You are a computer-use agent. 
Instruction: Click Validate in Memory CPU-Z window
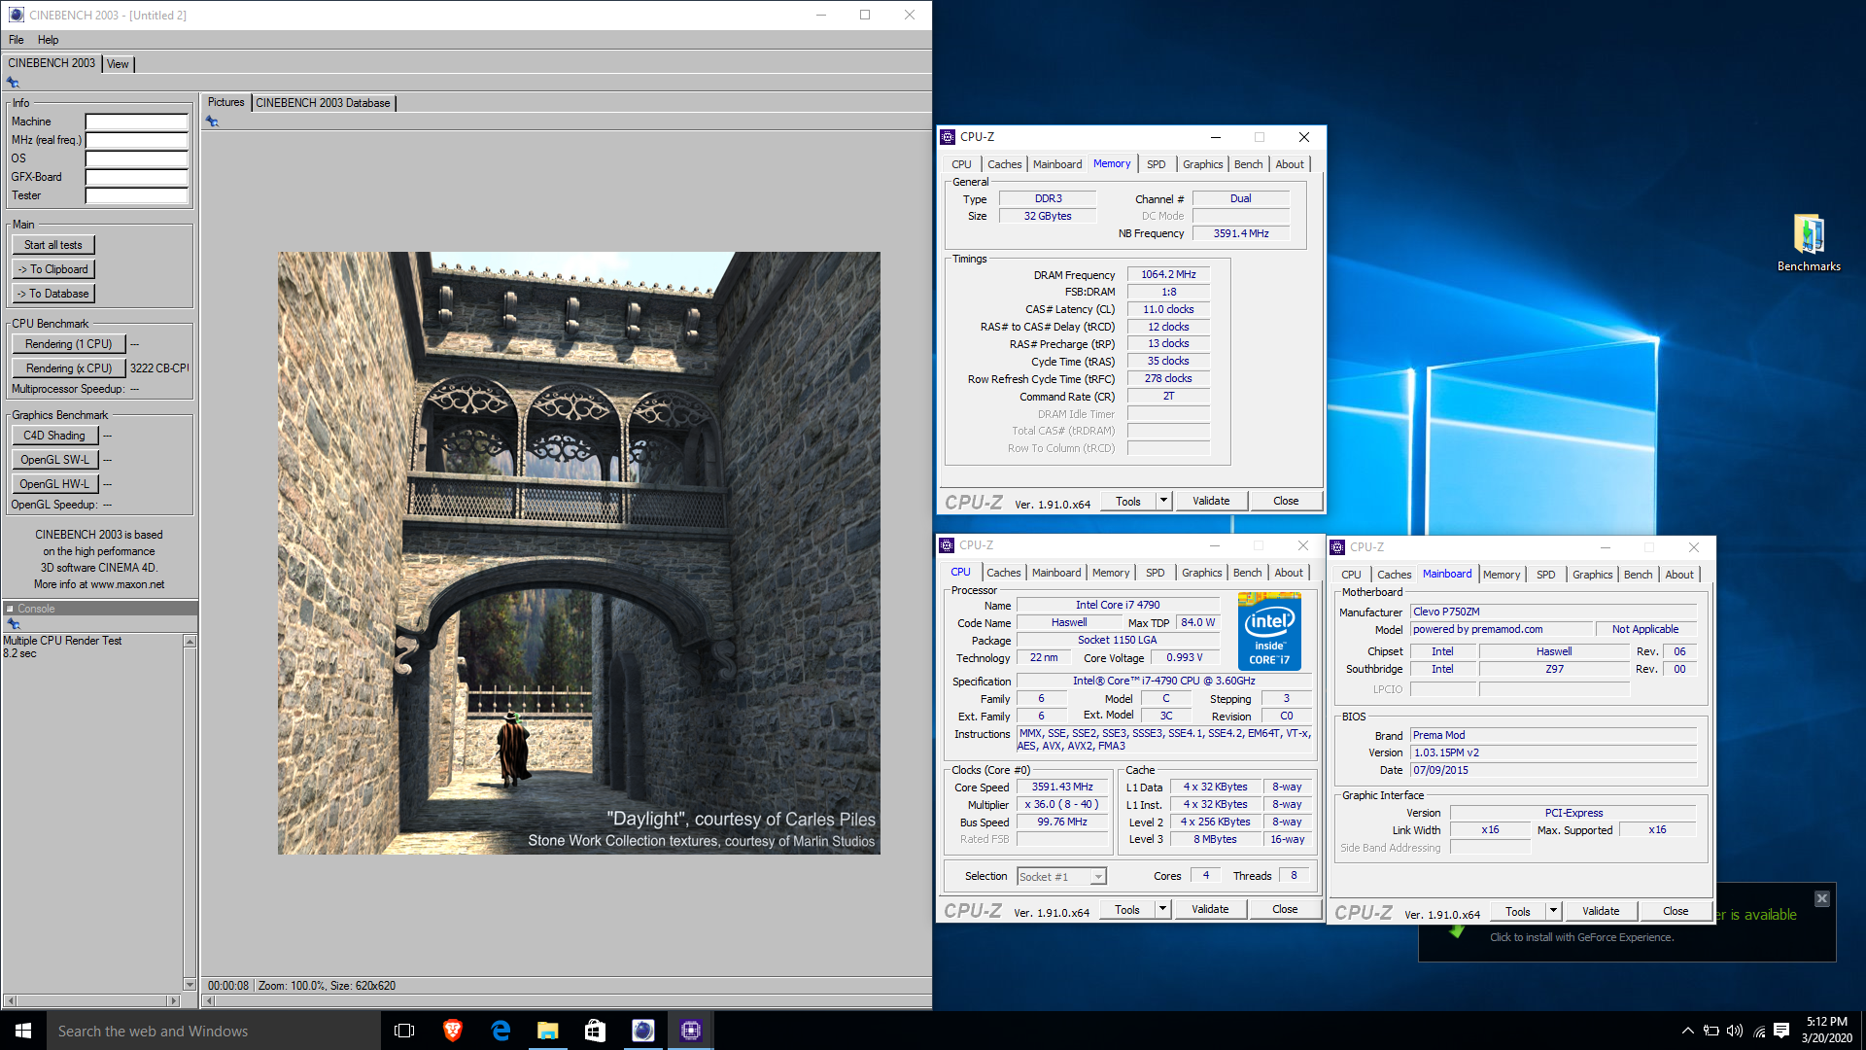[1211, 501]
